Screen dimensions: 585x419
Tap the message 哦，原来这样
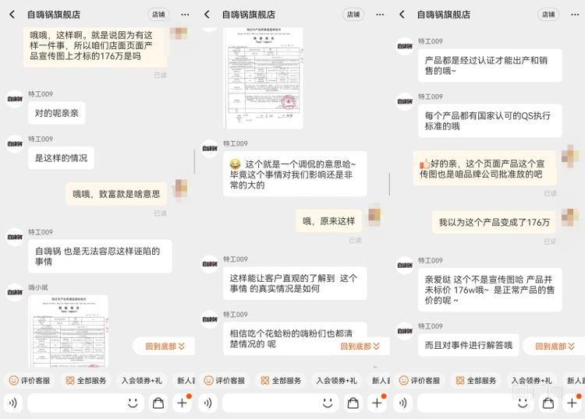[329, 221]
